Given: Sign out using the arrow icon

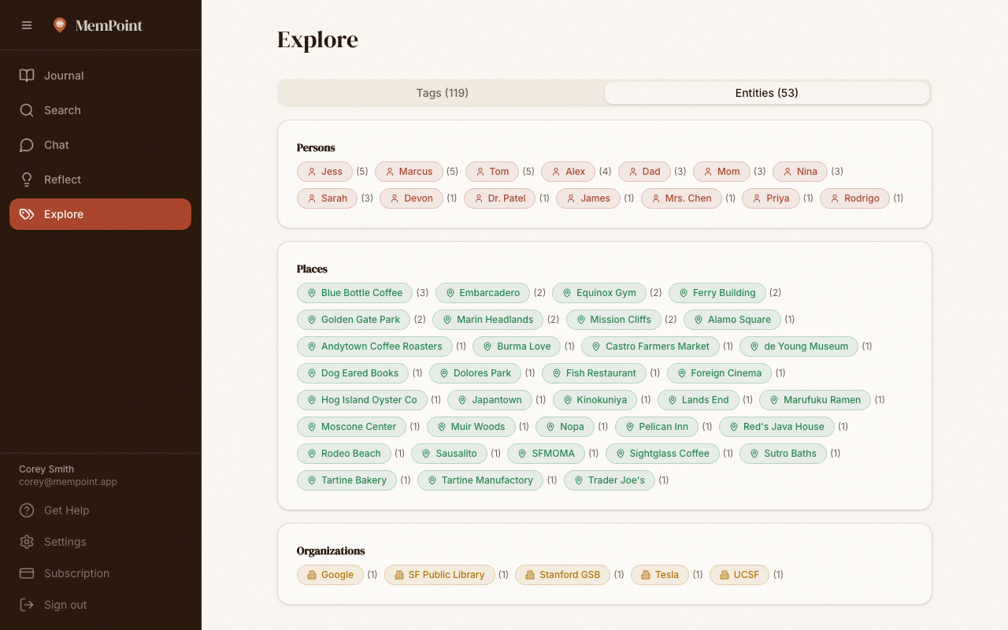Looking at the screenshot, I should (x=27, y=605).
